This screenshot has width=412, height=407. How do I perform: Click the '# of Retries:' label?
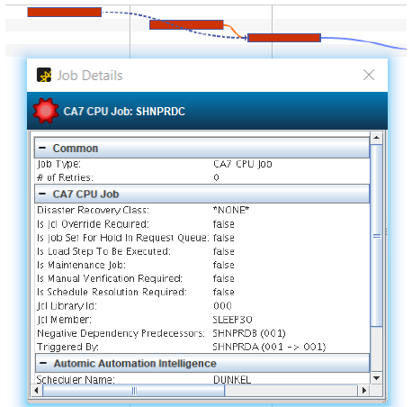(65, 177)
